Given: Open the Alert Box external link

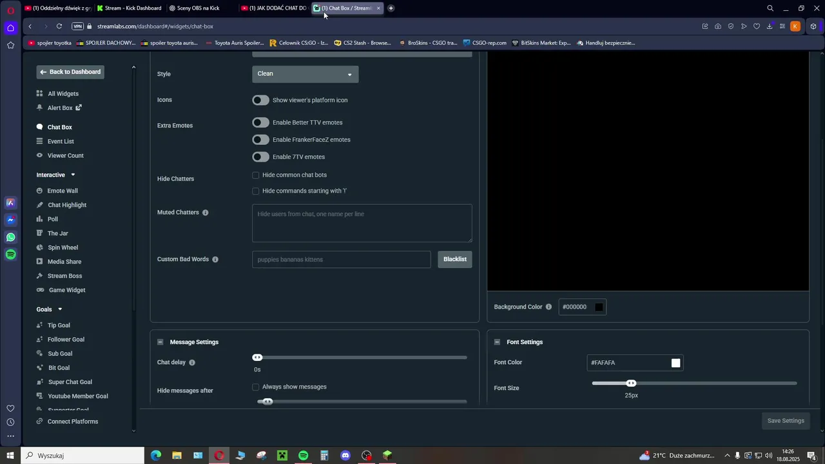Looking at the screenshot, I should 79,108.
